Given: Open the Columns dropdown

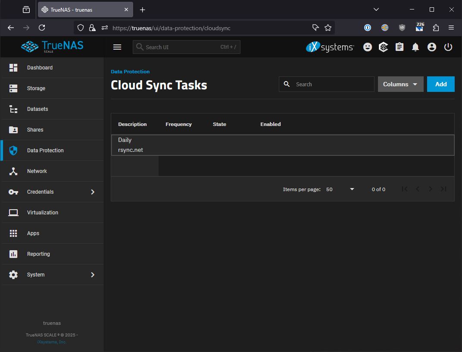Looking at the screenshot, I should (400, 84).
